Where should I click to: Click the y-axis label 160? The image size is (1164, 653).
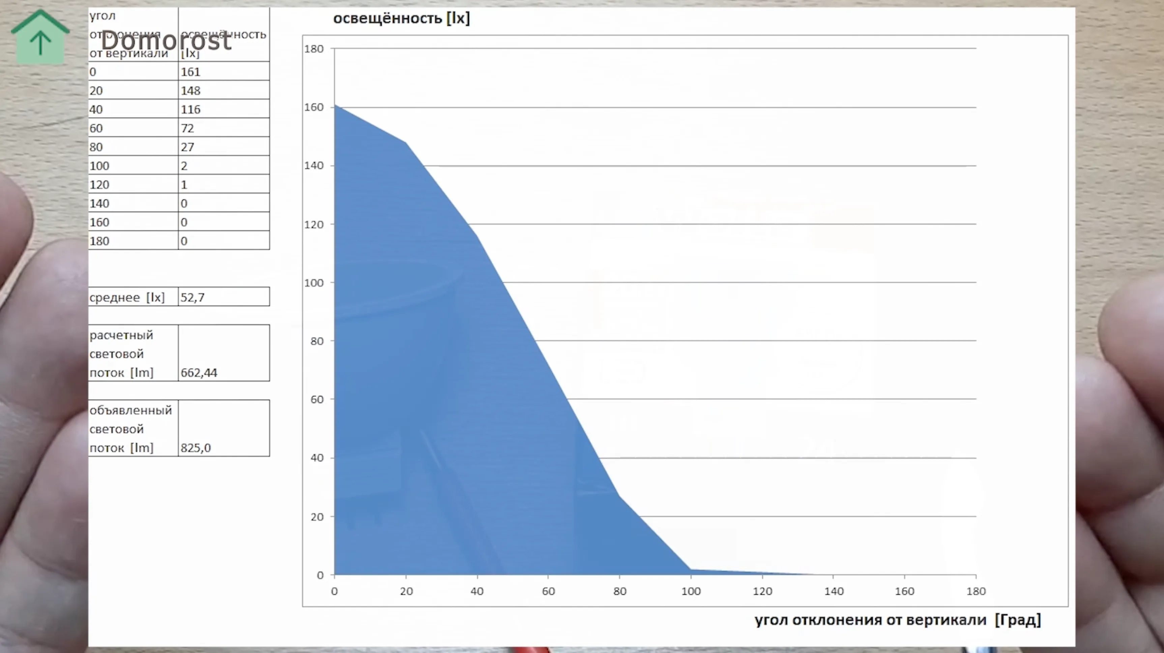pos(314,107)
